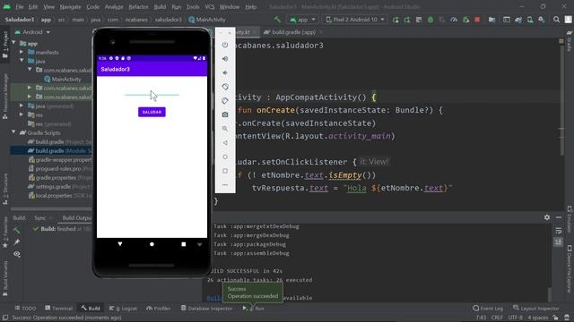Collapse the app module tree node
This screenshot has width=574, height=322.
click(14, 43)
